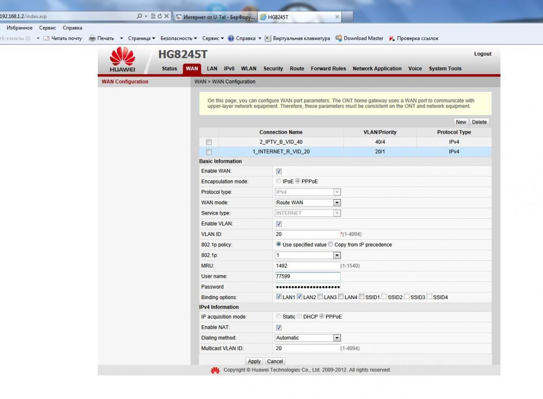Image resolution: width=543 pixels, height=399 pixels.
Task: Toggle the Enable WAN checkbox
Action: [279, 171]
